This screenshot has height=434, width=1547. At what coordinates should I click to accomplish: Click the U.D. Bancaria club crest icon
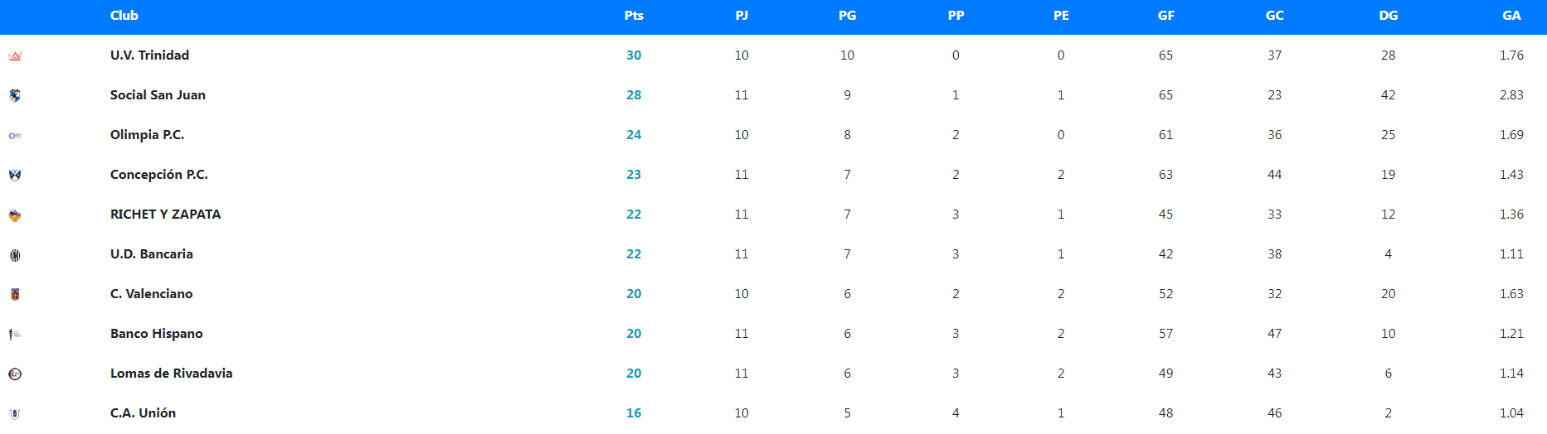tap(15, 255)
